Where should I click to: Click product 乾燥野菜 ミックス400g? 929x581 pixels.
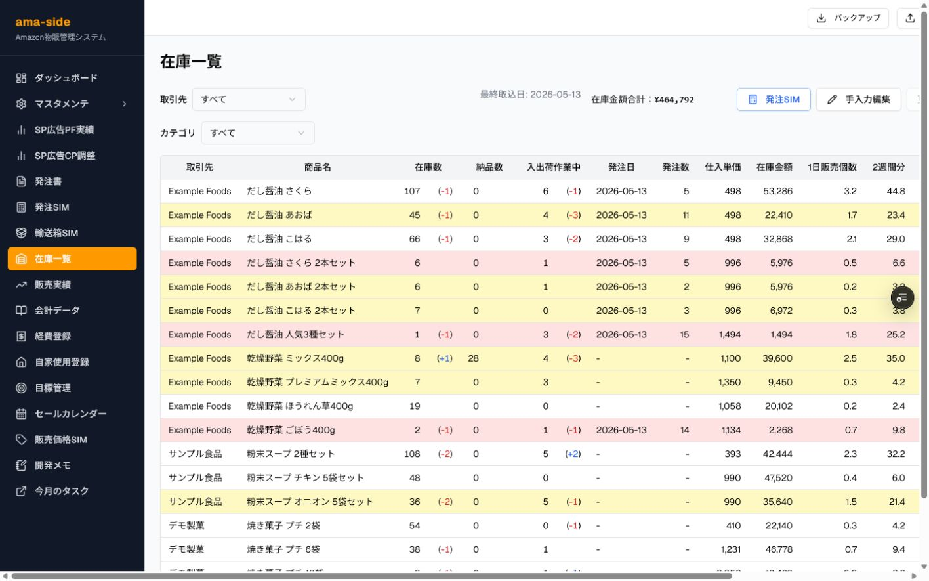(295, 358)
